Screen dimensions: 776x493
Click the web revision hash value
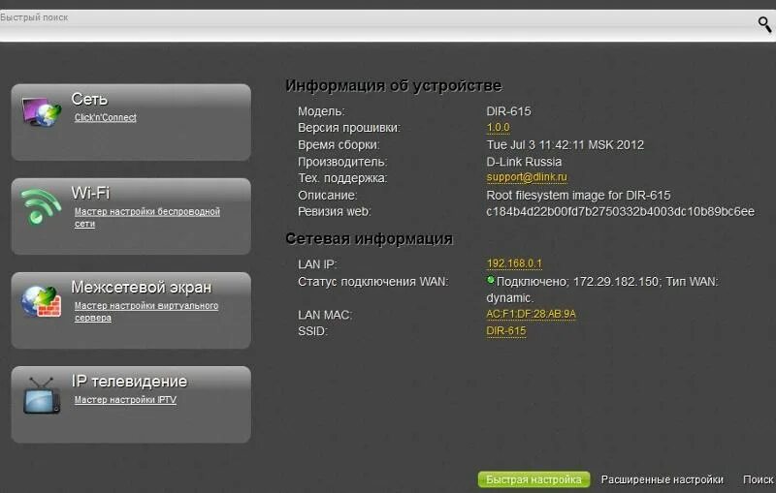point(620,211)
